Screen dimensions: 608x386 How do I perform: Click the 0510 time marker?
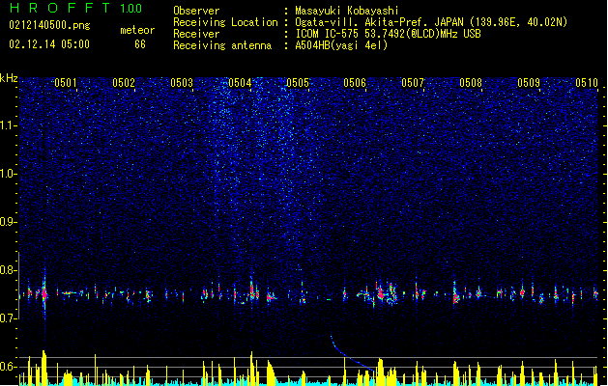587,83
